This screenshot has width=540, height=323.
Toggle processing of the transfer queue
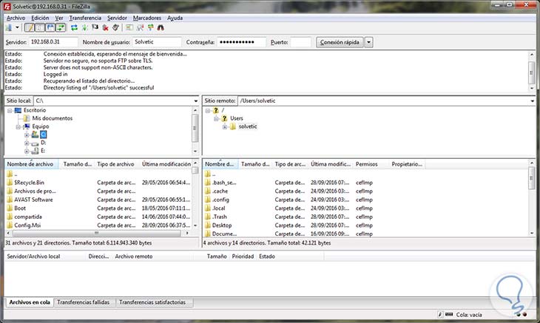(x=84, y=28)
